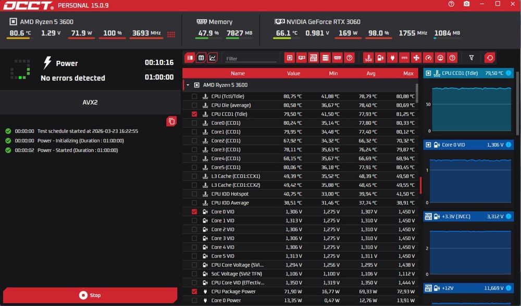Sort by the Max column header

tap(408, 73)
